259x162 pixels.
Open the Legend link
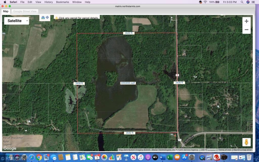pos(7,145)
